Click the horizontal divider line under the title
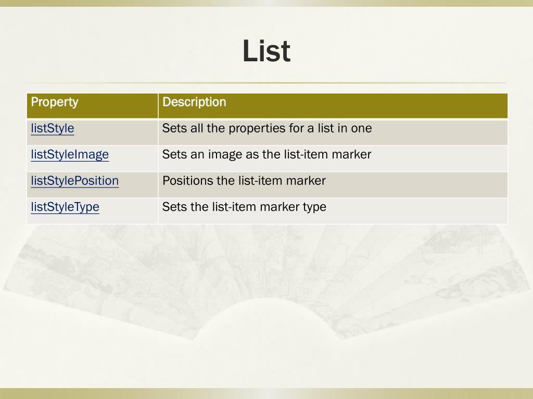 [266, 83]
